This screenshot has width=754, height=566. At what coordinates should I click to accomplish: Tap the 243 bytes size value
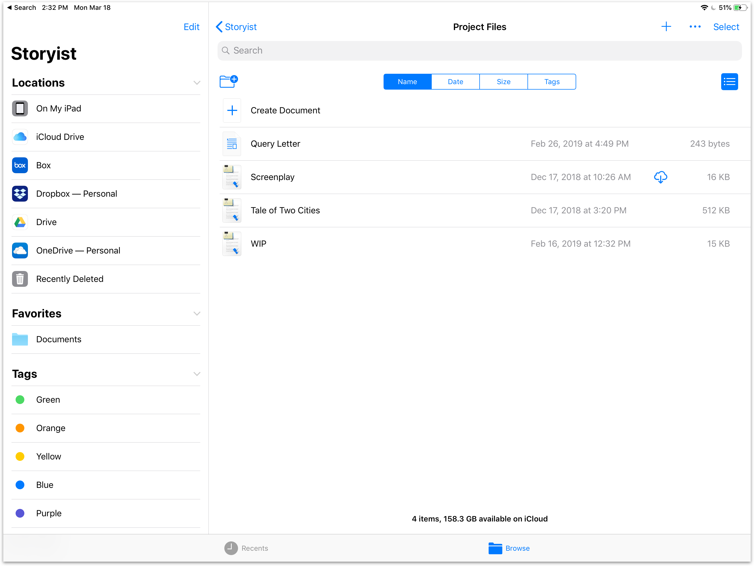point(710,144)
